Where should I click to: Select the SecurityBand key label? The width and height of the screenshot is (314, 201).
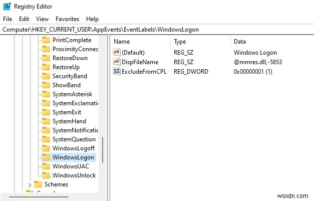tap(70, 76)
